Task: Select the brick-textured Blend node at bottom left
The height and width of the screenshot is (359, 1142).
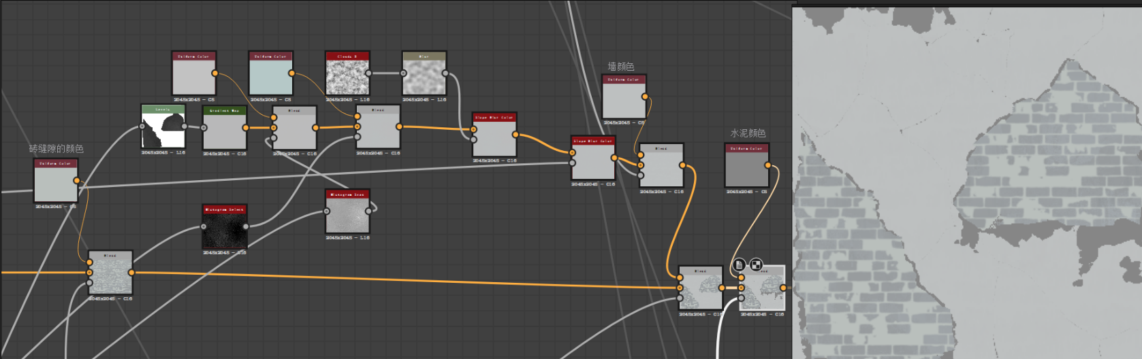Action: (x=110, y=273)
